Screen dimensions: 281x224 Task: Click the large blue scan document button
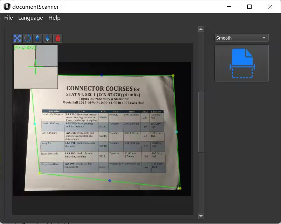[241, 63]
